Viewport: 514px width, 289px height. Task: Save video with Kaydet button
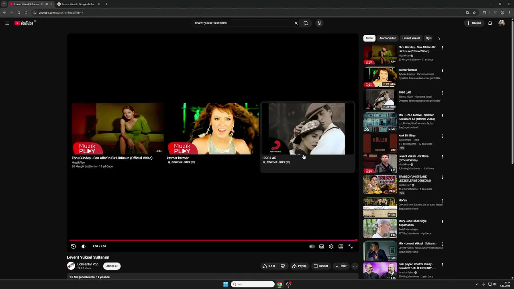pyautogui.click(x=321, y=266)
